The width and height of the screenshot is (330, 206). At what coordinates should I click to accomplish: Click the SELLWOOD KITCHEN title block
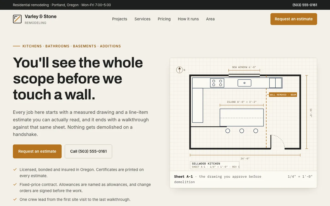point(214,165)
